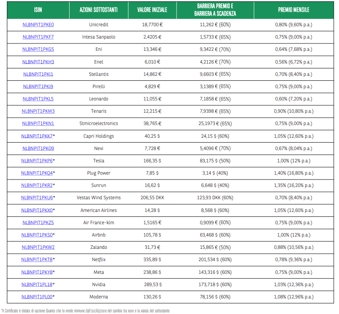The height and width of the screenshot is (314, 339).
Task: Click initial value 335,89 $
Action: [152, 259]
